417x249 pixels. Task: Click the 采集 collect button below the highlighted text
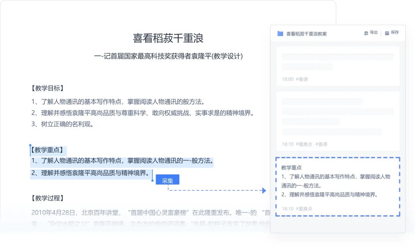click(167, 180)
